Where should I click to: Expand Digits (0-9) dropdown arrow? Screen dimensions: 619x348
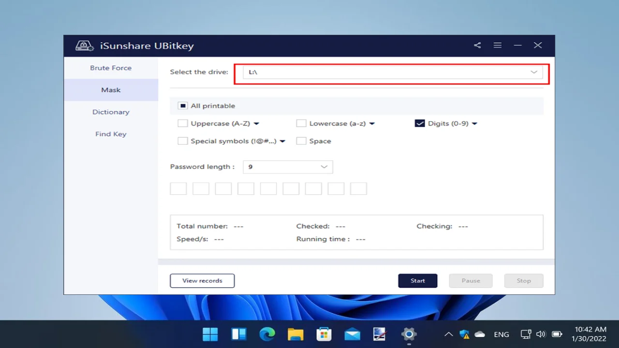[474, 124]
